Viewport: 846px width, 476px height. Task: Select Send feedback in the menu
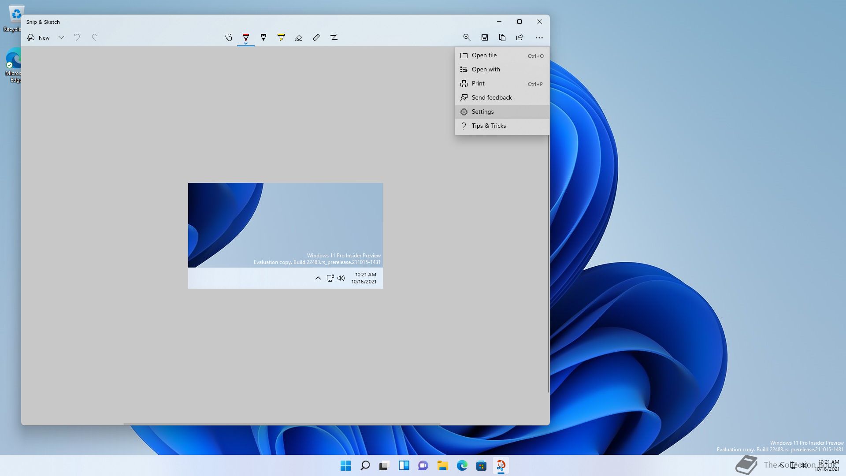(x=502, y=97)
